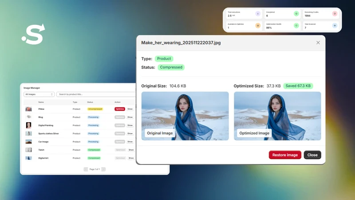
Task: Click the Type column header
Action: (x=75, y=102)
